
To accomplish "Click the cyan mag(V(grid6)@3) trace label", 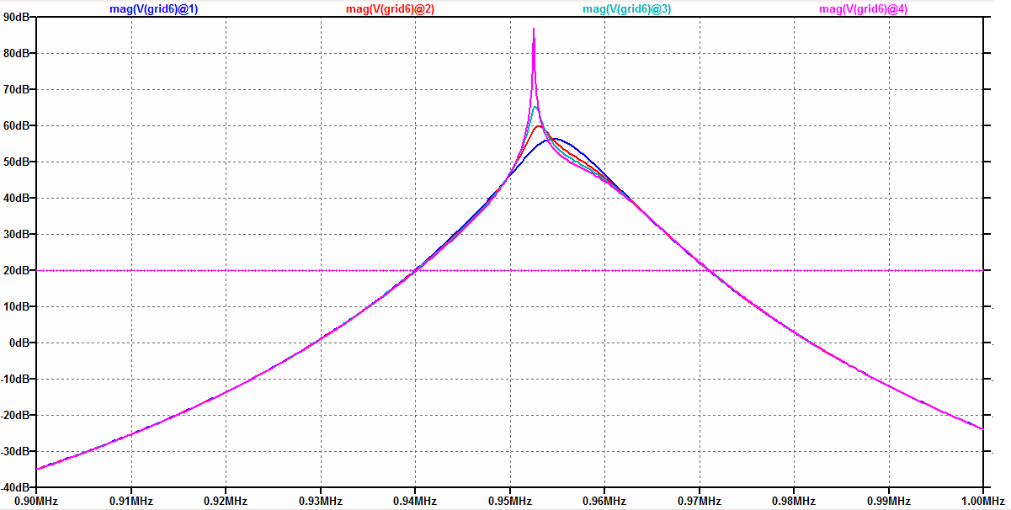I will pyautogui.click(x=626, y=8).
